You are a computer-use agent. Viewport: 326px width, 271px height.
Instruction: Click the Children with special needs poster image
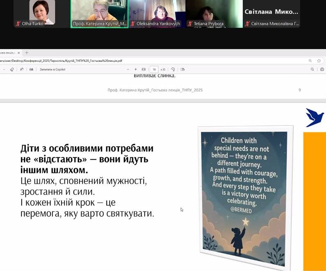[245, 198]
